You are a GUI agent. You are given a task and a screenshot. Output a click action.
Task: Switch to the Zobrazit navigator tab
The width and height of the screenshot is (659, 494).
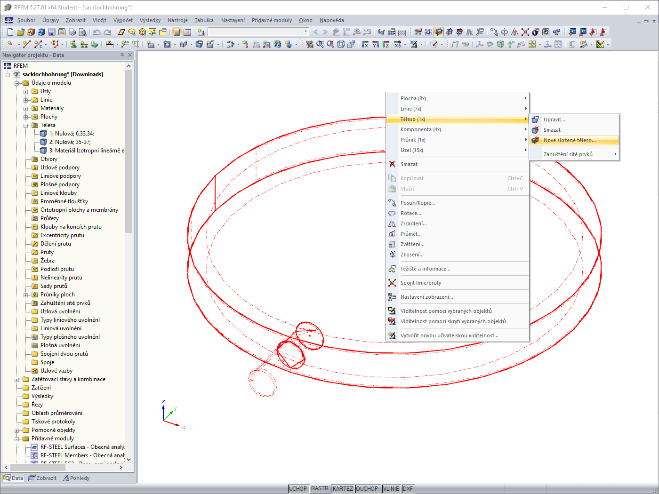[42, 478]
